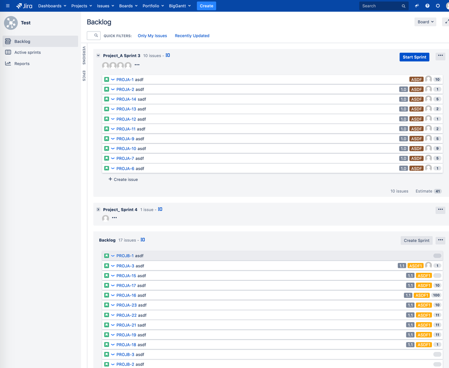Collapse the Project_A Sprint 3 section
Screen dimensions: 449x368
point(98,55)
